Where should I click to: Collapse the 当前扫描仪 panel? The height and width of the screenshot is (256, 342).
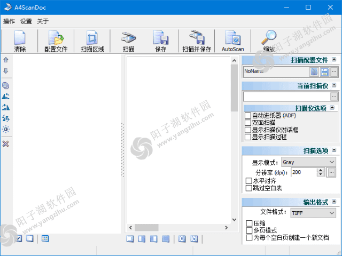tap(334, 85)
